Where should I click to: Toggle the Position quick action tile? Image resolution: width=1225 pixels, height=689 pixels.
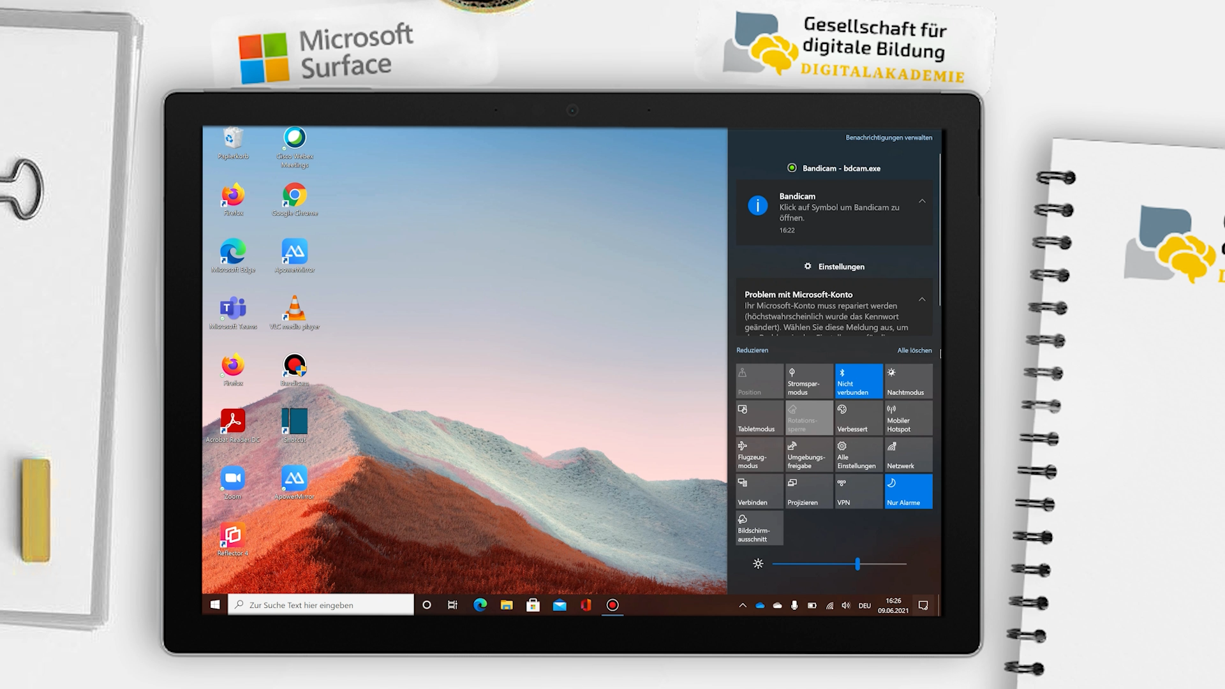(759, 382)
